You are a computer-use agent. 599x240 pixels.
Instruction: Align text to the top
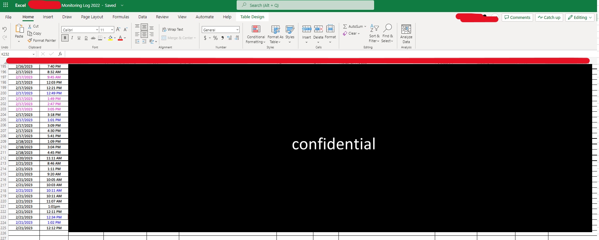(x=137, y=26)
